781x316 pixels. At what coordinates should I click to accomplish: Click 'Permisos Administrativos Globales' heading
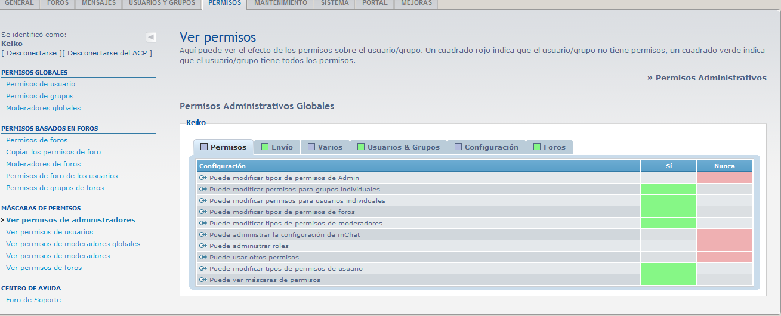click(257, 106)
